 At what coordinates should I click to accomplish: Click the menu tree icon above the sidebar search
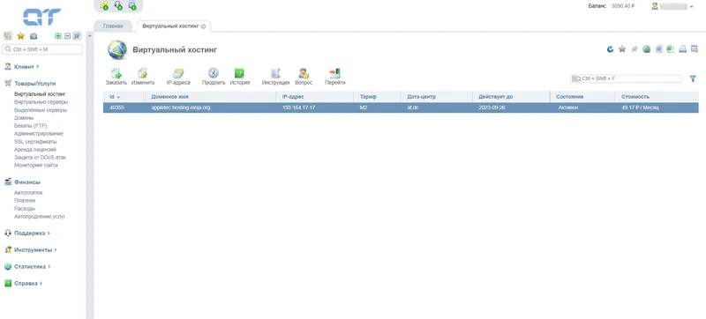pyautogui.click(x=8, y=36)
